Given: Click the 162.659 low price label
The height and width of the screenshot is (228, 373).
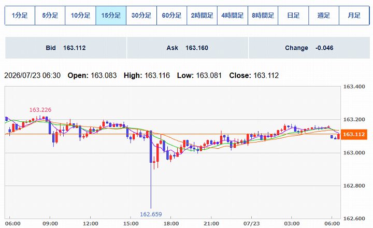Looking at the screenshot, I should pos(151,214).
